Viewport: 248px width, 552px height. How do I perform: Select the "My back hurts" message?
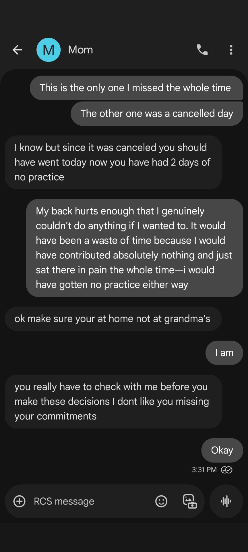134,248
